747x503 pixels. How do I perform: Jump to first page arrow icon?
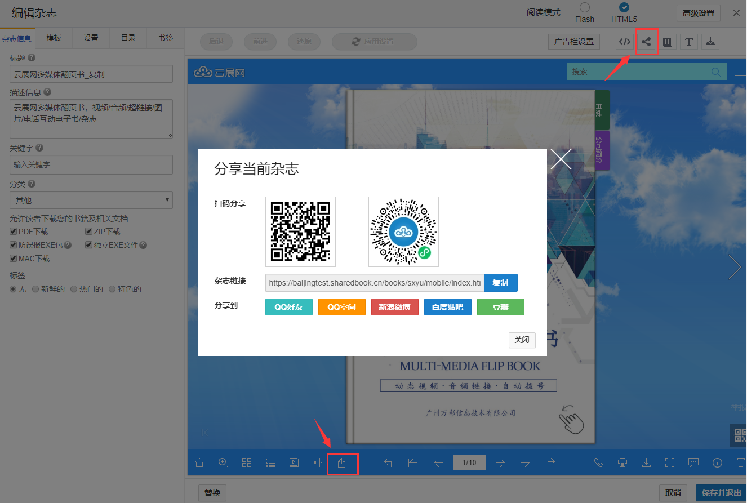(x=412, y=463)
